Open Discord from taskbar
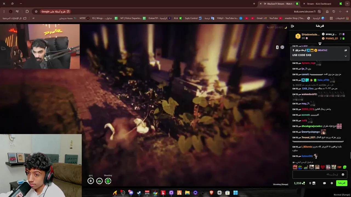This screenshot has width=351, height=197. tap(131, 193)
